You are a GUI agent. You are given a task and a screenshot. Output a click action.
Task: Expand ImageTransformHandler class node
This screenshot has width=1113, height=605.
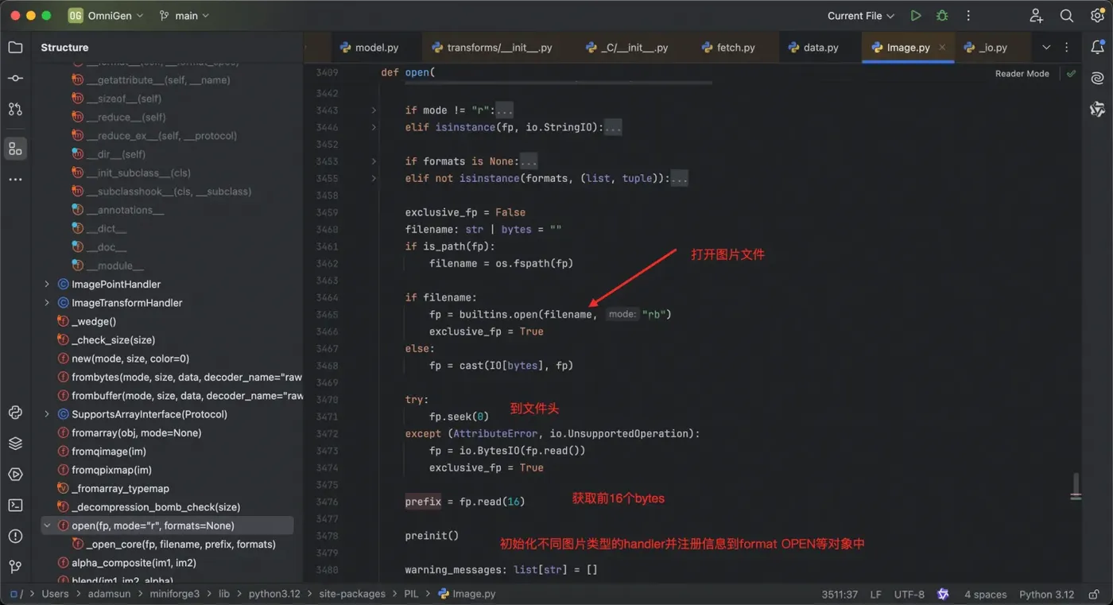[x=47, y=302]
